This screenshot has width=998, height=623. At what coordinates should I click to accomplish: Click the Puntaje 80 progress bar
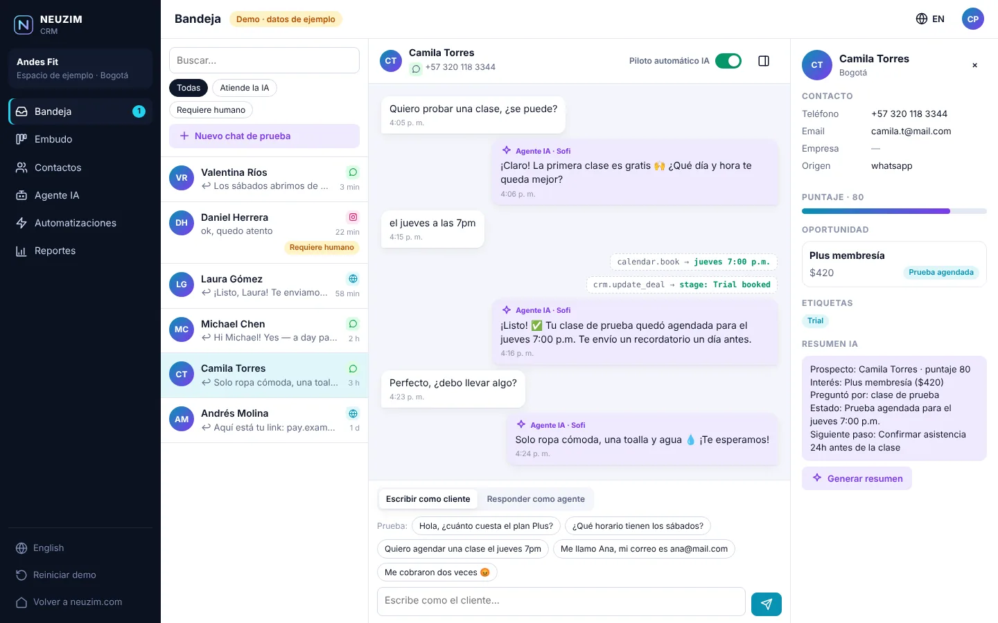coord(894,211)
